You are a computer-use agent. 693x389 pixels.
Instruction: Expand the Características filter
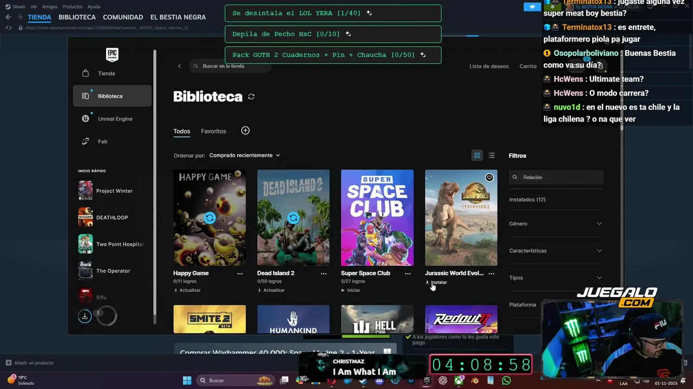click(x=556, y=251)
